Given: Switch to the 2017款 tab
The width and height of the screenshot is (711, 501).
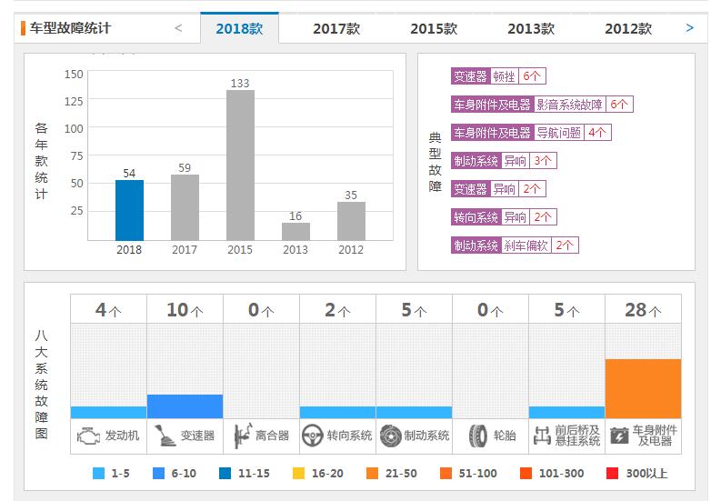Looking at the screenshot, I should point(336,28).
